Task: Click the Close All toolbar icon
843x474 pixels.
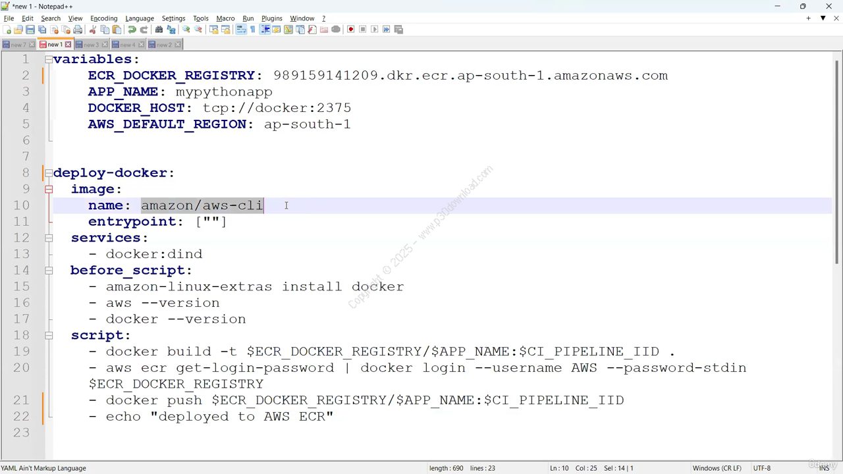Action: pyautogui.click(x=66, y=29)
